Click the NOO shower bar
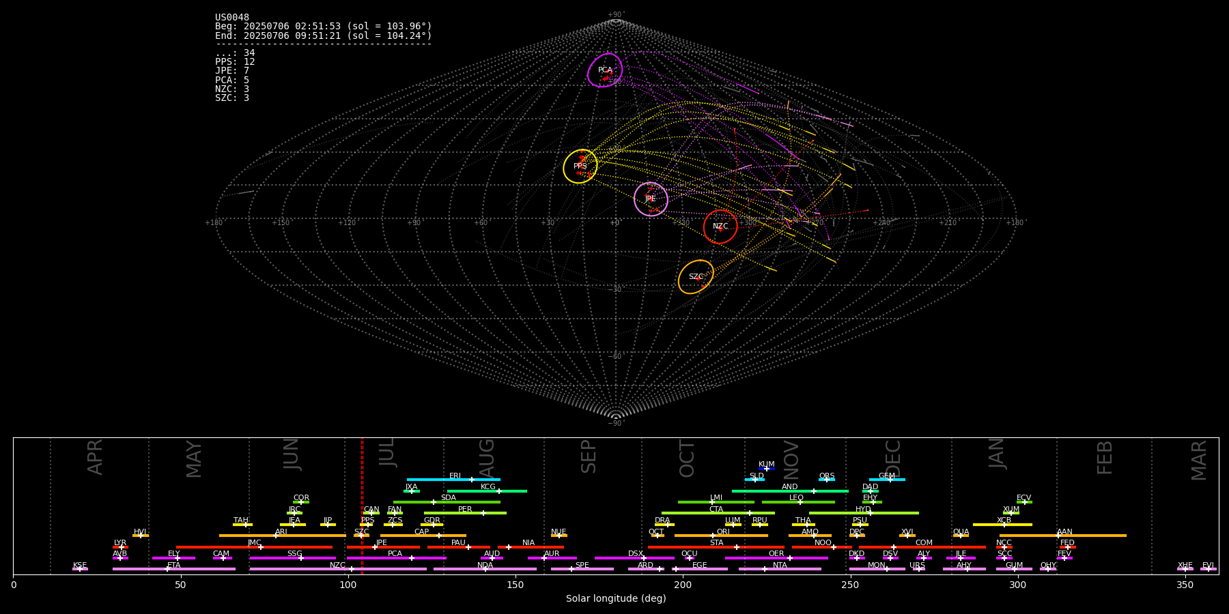Viewport: 1229px width, 614px height. (x=822, y=547)
